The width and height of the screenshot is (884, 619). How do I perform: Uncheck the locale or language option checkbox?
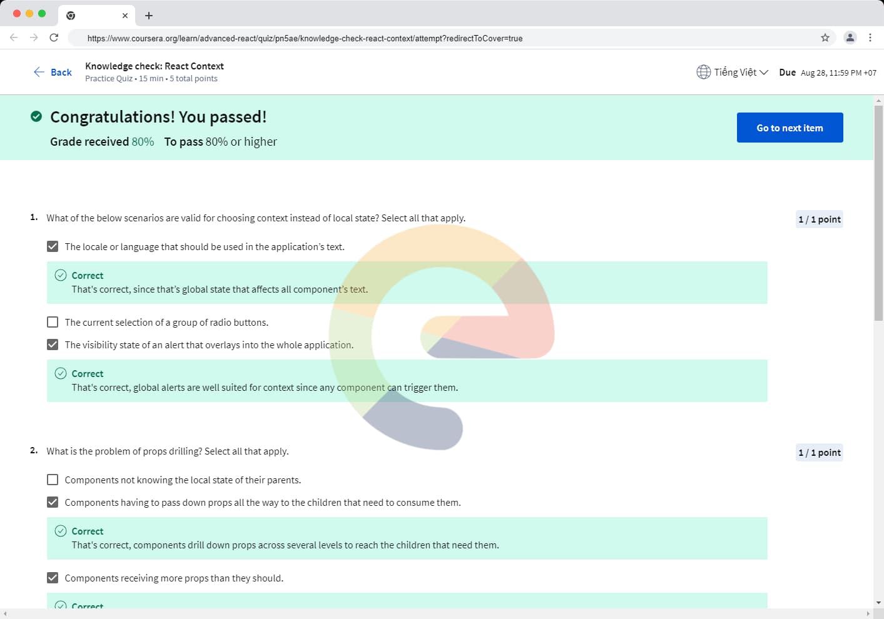(53, 246)
